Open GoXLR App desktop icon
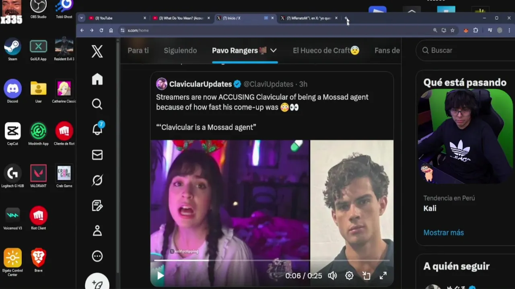Image resolution: width=515 pixels, height=289 pixels. pyautogui.click(x=38, y=50)
